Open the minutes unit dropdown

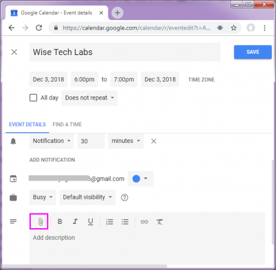pyautogui.click(x=126, y=141)
